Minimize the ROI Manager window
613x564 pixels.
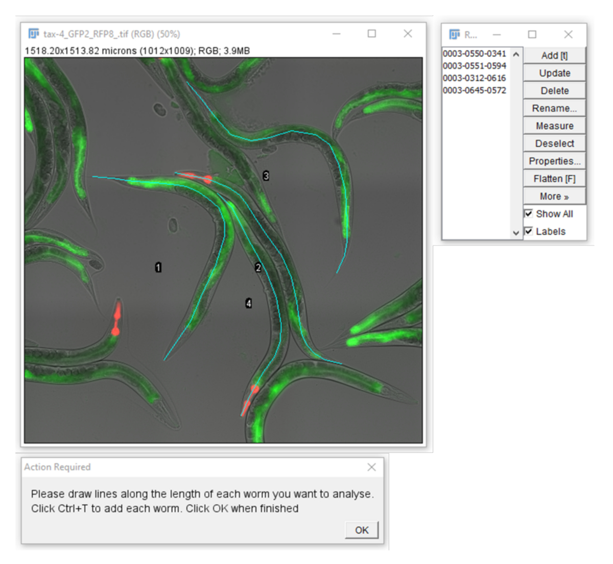[x=497, y=35]
